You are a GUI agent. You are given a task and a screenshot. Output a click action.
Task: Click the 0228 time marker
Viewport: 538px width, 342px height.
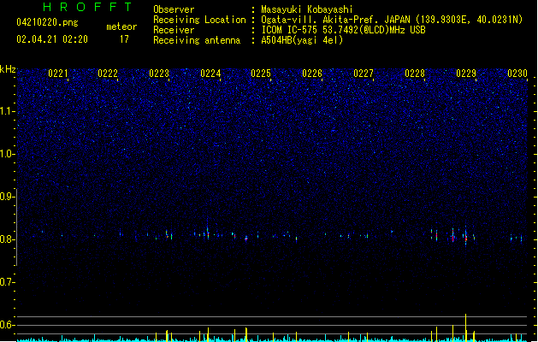pyautogui.click(x=415, y=74)
